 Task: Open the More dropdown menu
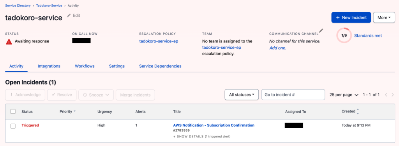[x=384, y=18]
